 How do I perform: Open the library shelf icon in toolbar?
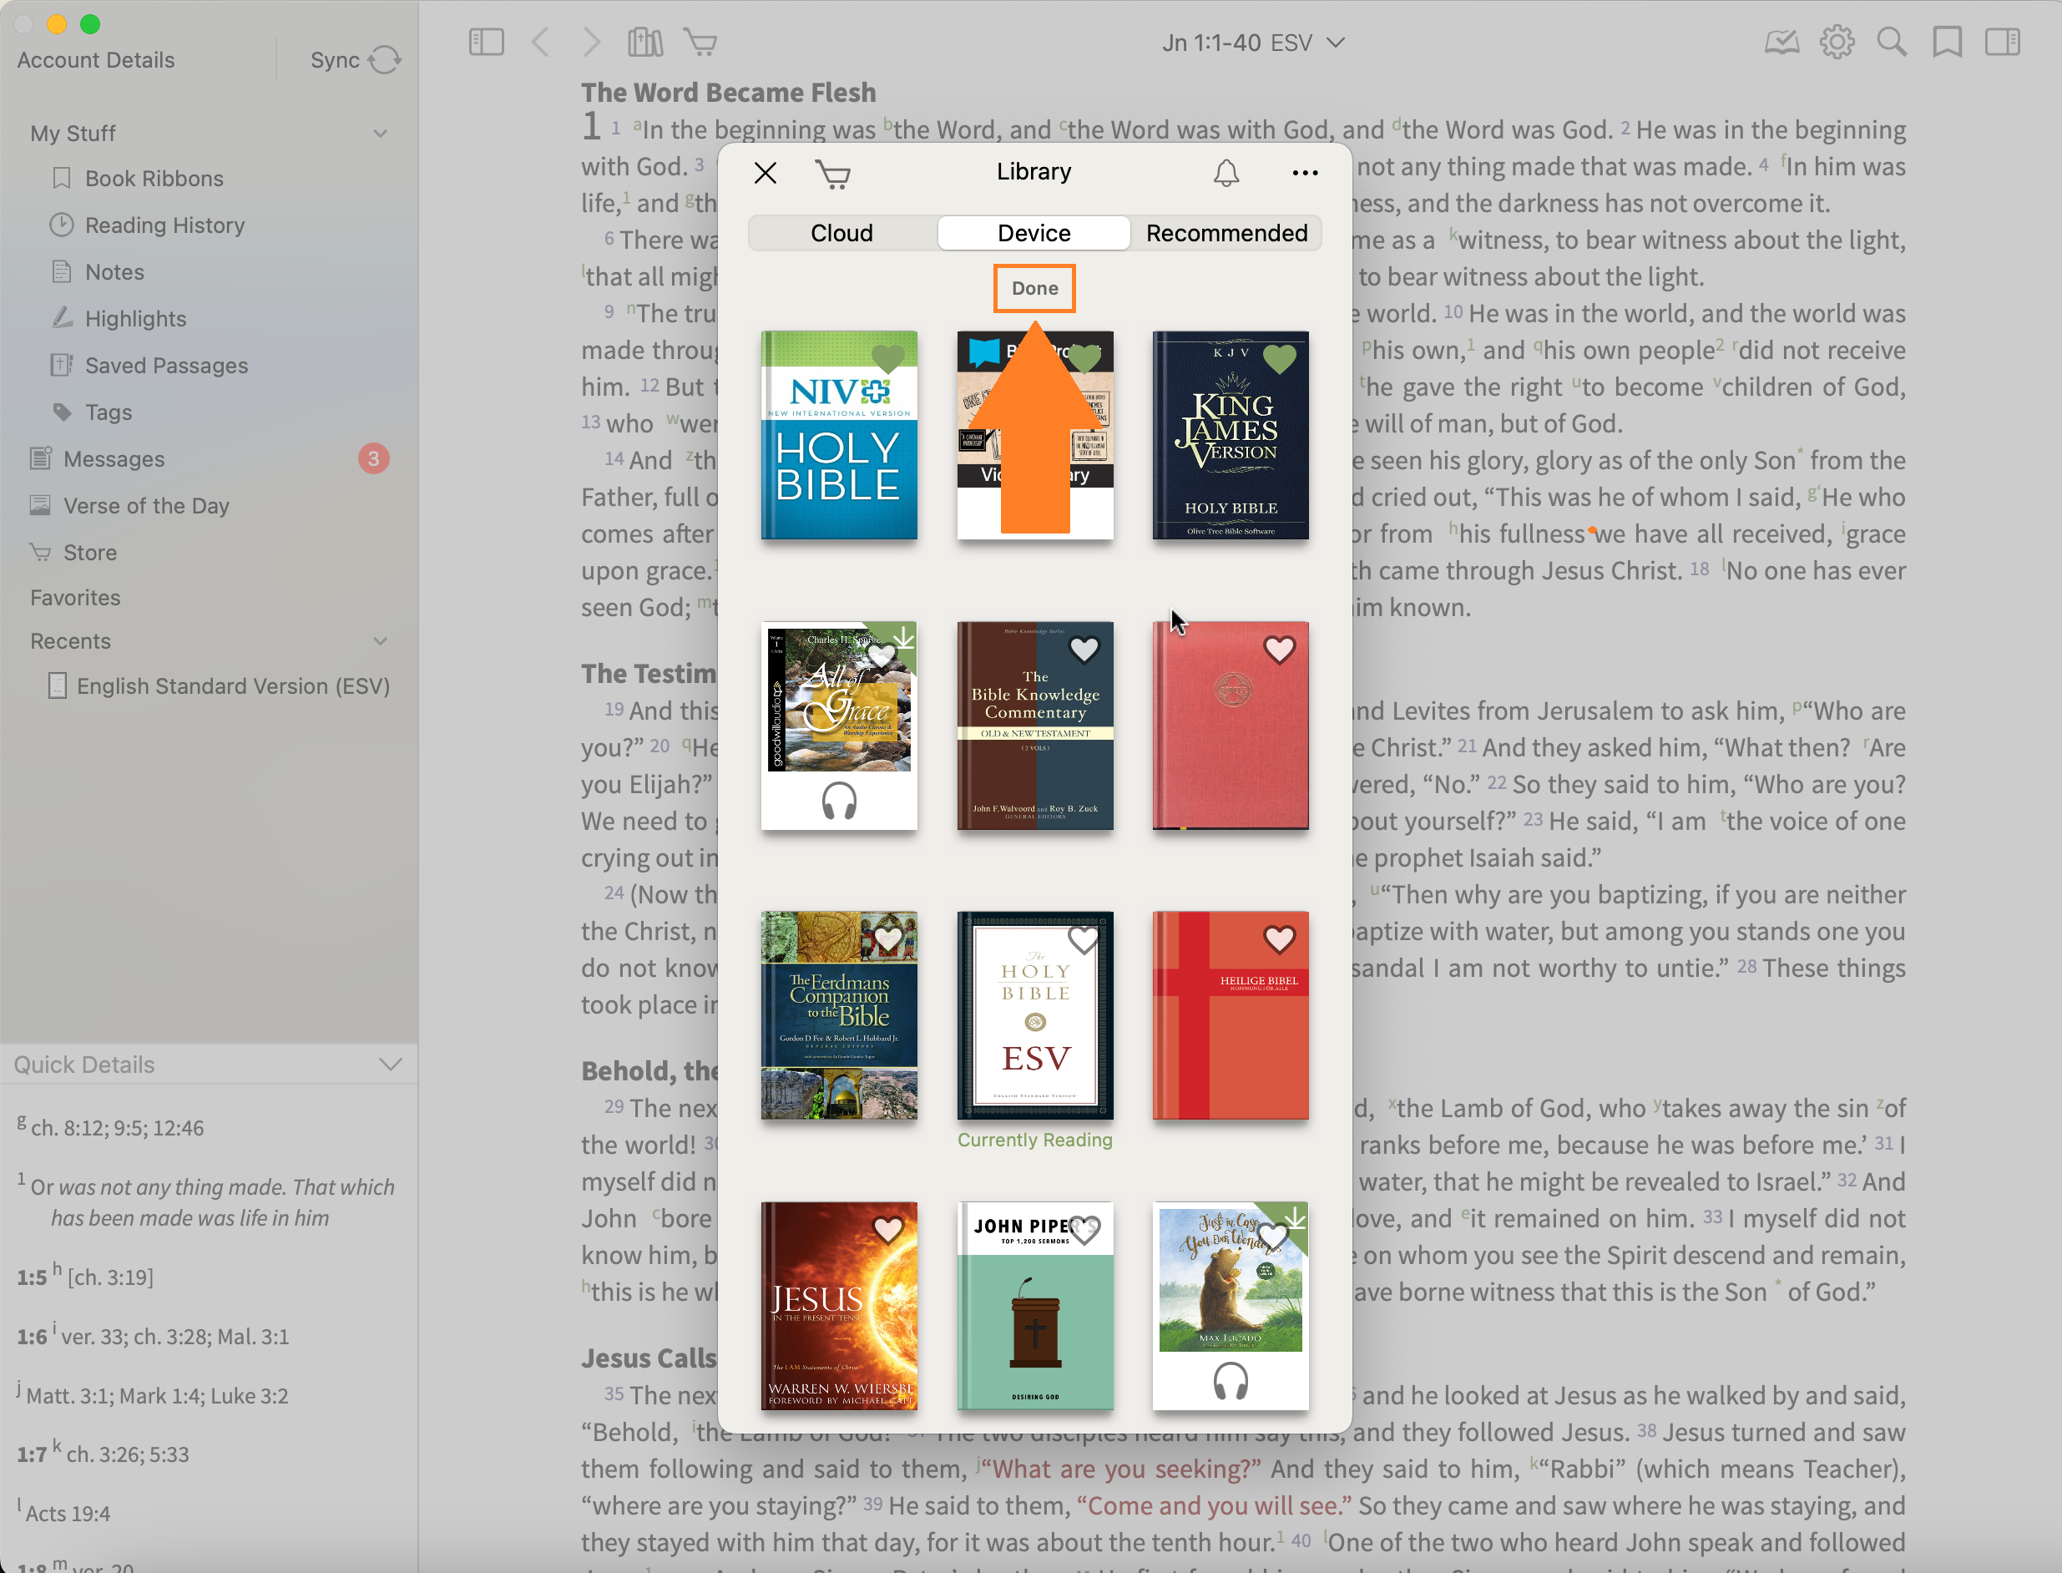tap(645, 42)
